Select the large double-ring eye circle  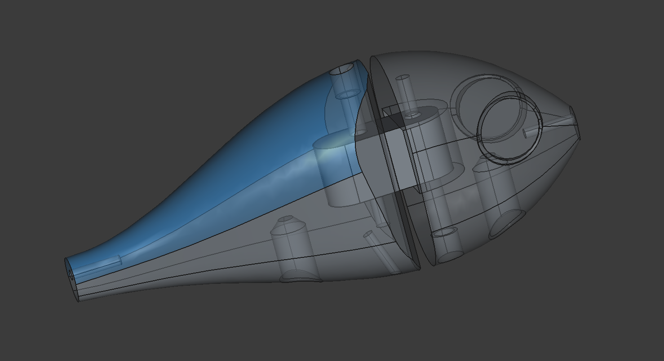pos(509,129)
